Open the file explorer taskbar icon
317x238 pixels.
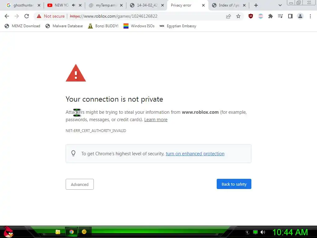[58, 232]
